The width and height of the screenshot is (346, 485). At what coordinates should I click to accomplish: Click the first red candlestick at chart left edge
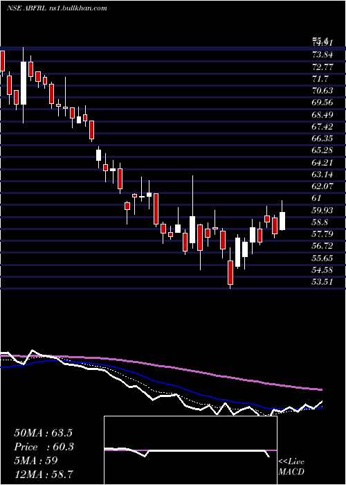pyautogui.click(x=3, y=61)
